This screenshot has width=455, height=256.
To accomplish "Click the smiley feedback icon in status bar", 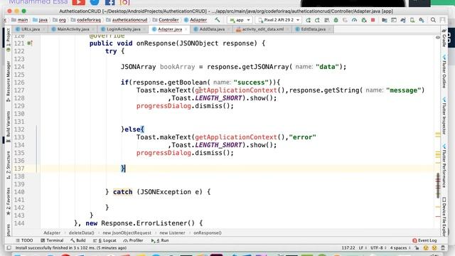I will pos(426,248).
